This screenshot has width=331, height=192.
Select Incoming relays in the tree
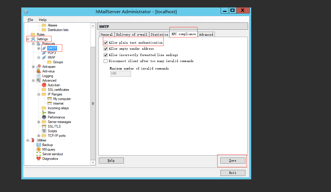[x=58, y=108]
